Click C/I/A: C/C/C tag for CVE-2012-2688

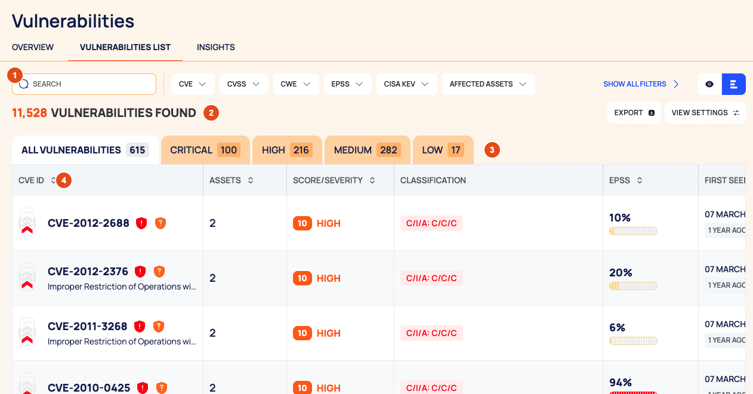431,223
